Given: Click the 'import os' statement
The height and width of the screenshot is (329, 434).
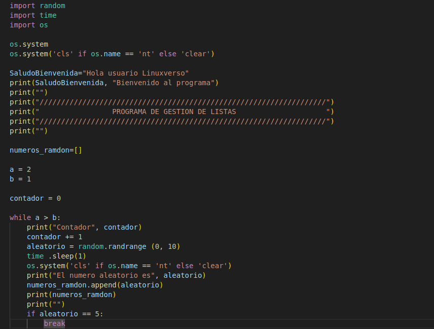Looking at the screenshot, I should point(29,25).
